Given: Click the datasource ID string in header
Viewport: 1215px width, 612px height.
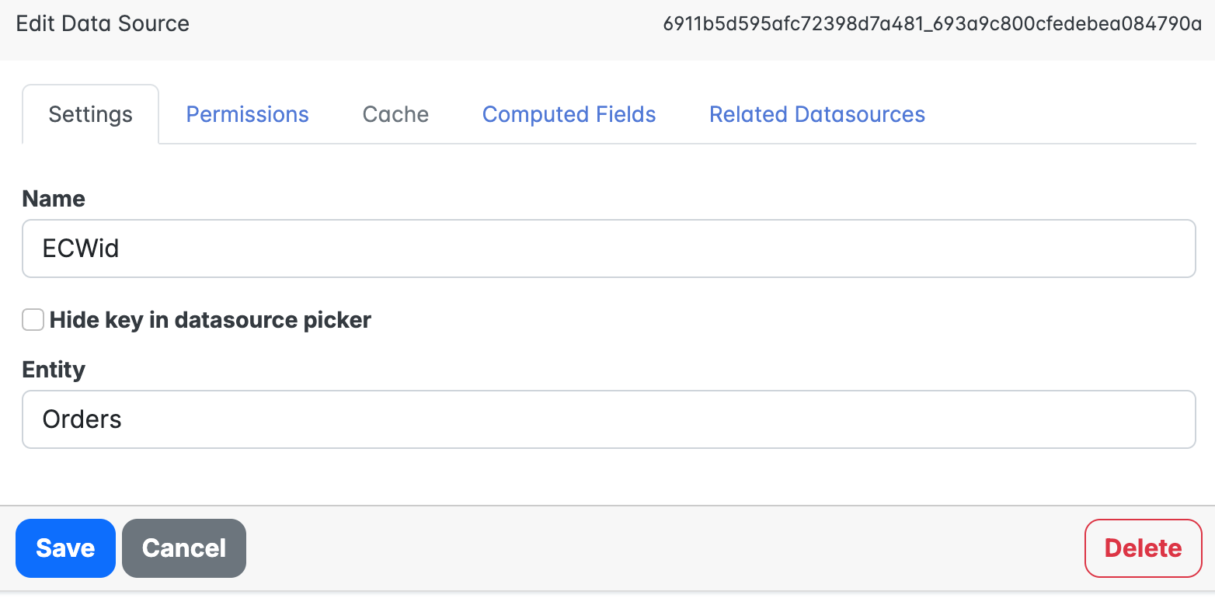Looking at the screenshot, I should point(932,24).
